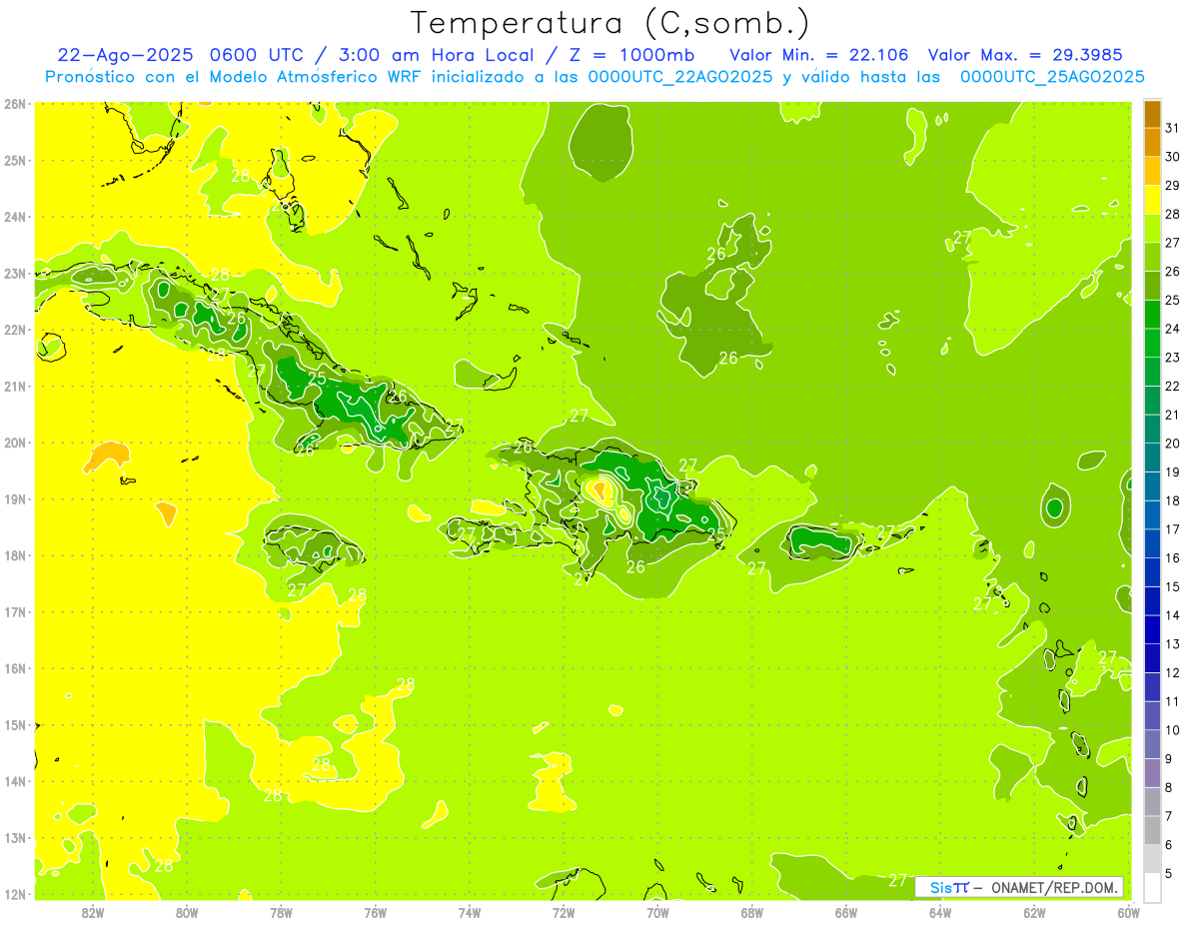Screen dimensions: 1199x926
Task: Click the "28" colorbar scale label
Action: click(x=1173, y=214)
